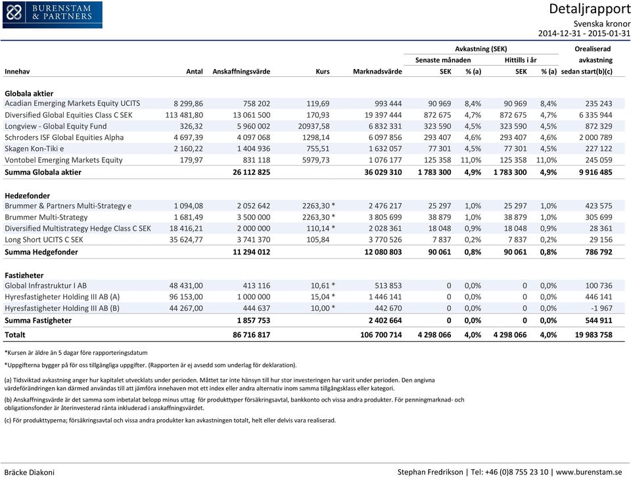Select Brummer & Partners Multi-Strategy e
Screen dimensions: 631x477
click(68, 206)
